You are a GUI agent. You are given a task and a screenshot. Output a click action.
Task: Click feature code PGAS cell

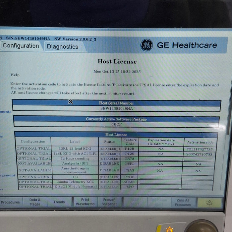pos(129,170)
